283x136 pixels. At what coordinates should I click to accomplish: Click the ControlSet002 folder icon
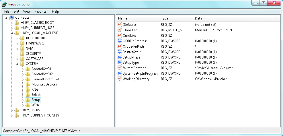pos(28,74)
